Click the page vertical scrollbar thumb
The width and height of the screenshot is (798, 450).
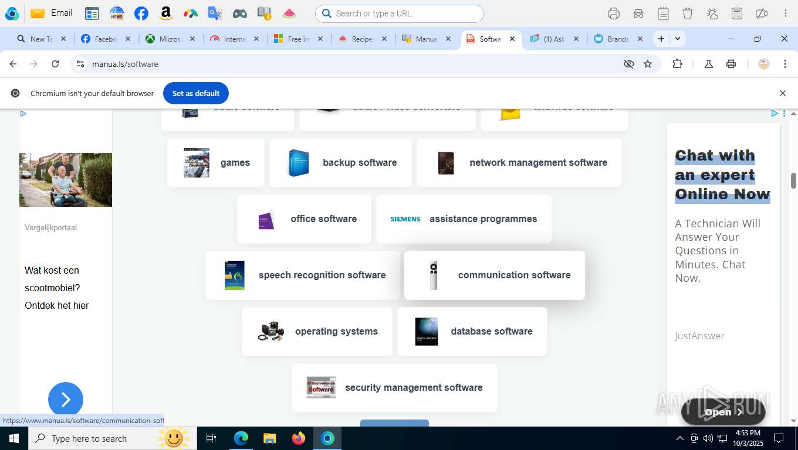793,180
